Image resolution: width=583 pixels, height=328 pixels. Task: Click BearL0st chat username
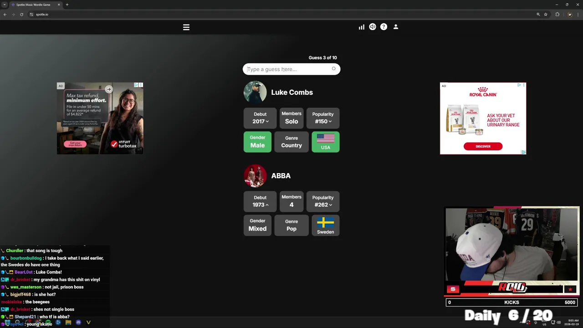pos(23,272)
